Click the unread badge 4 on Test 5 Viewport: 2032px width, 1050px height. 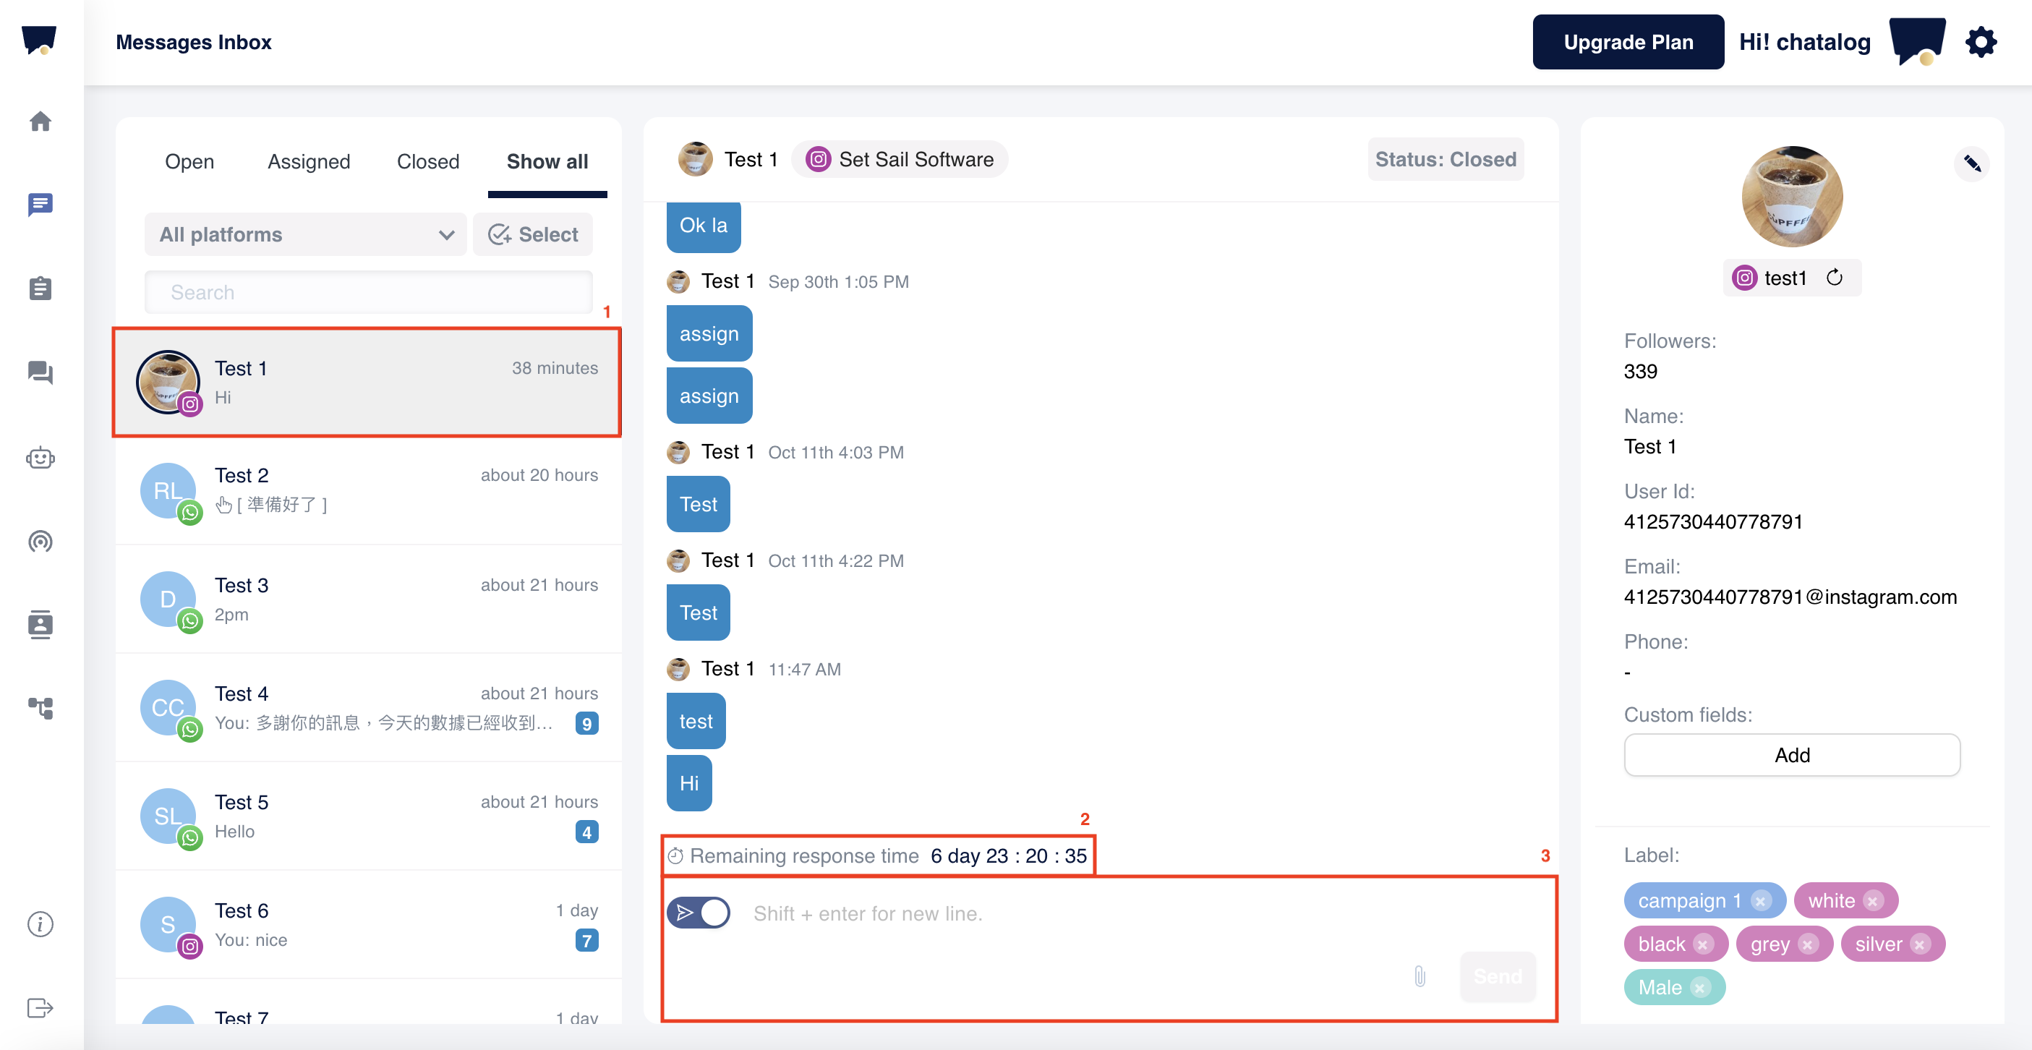pyautogui.click(x=586, y=832)
